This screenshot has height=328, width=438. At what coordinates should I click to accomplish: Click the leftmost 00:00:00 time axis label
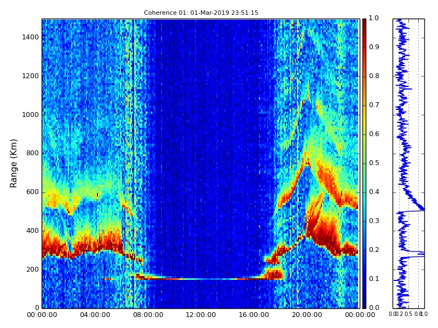[x=42, y=315]
